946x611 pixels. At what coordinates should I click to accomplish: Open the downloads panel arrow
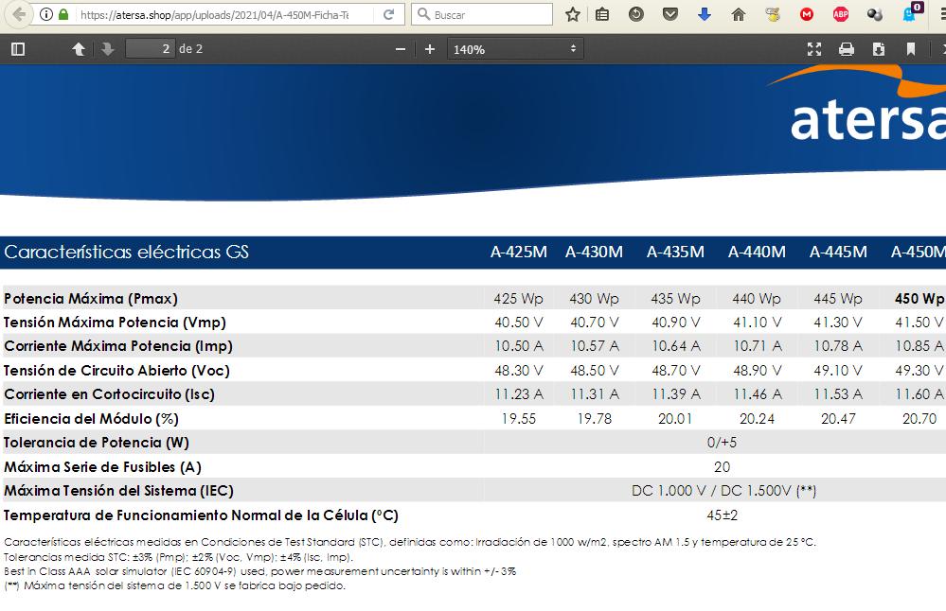click(705, 14)
